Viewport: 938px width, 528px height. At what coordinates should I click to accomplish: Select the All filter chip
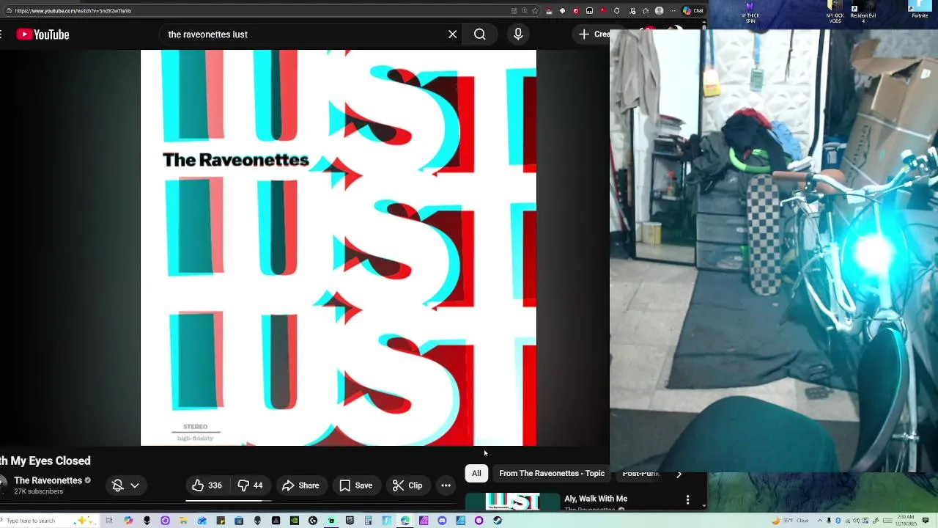(x=476, y=474)
